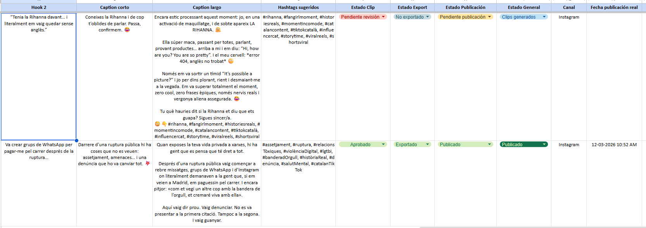Open the "Clips generados" Estado General dropdown
Screen dimensions: 646x228
click(x=524, y=17)
